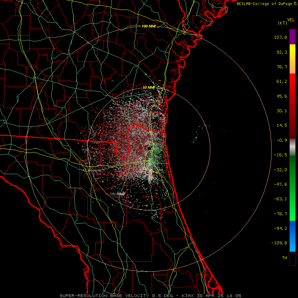Screen dimensions: 298x298
Task: Click the 14.5 legend value
Action: pos(282,125)
